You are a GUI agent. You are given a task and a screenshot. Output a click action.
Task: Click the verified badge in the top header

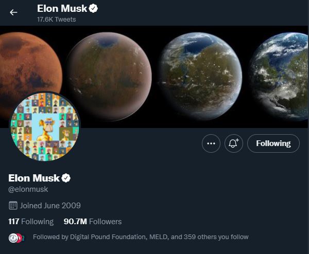93,9
